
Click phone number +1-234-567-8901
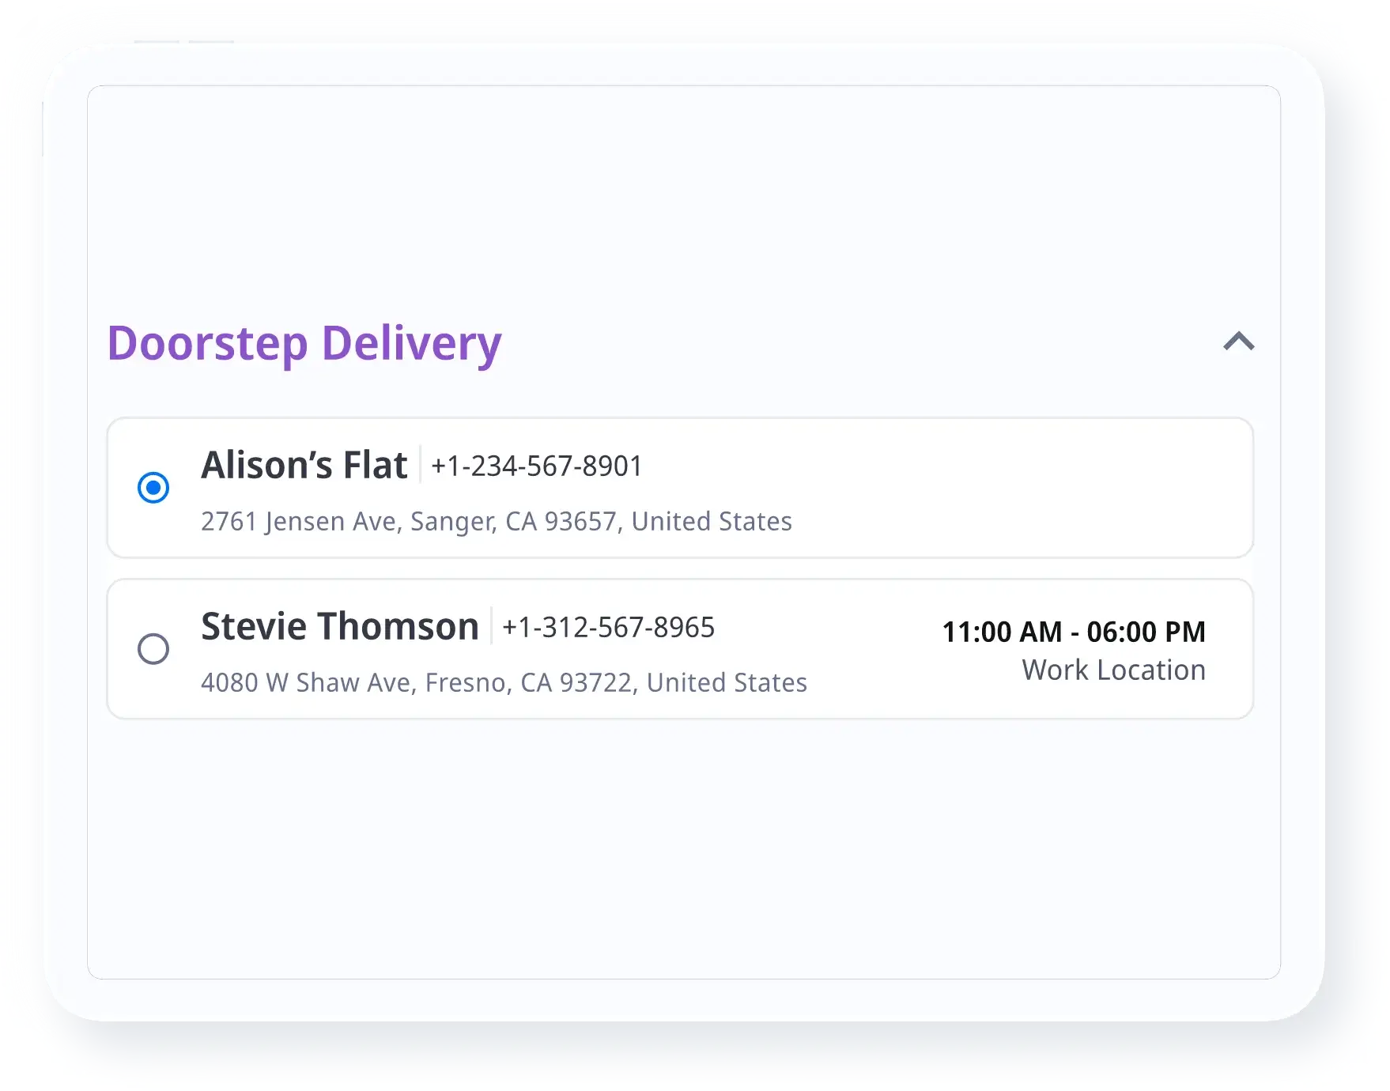tap(537, 466)
